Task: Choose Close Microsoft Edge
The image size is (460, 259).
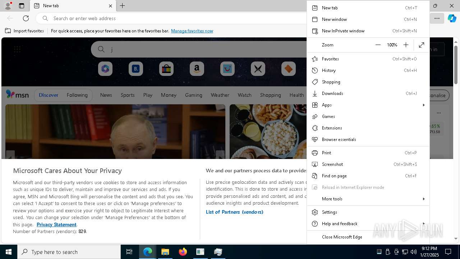Action: [x=368, y=237]
